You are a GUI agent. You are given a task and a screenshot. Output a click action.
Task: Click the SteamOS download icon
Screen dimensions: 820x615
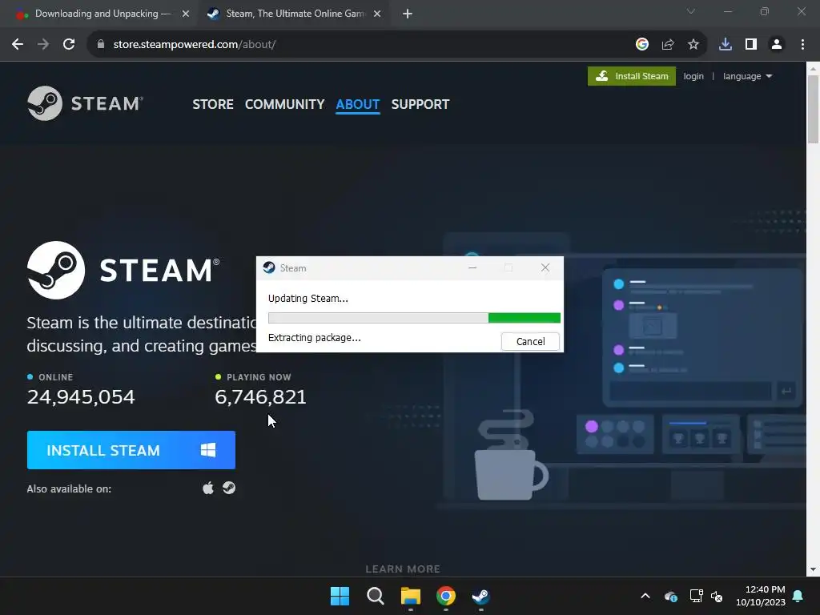[229, 488]
